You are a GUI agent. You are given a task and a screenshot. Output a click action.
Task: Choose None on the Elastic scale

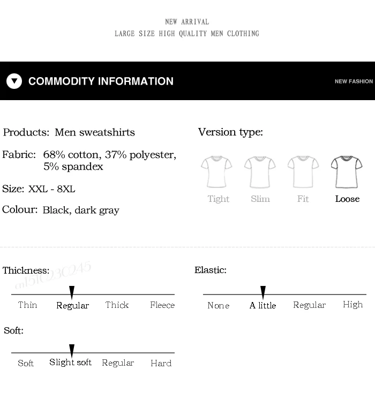coord(219,305)
